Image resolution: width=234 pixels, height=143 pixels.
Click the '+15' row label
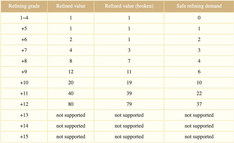(x=24, y=137)
